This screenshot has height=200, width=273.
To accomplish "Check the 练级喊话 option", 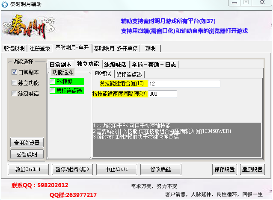I will pos(14,94).
